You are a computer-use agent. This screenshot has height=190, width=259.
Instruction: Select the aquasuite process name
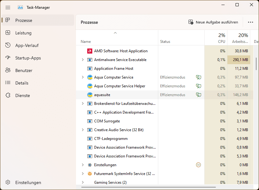pyautogui.click(x=102, y=95)
